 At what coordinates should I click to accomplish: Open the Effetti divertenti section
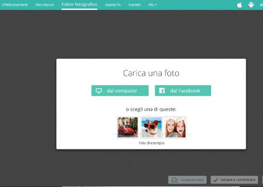15,5
